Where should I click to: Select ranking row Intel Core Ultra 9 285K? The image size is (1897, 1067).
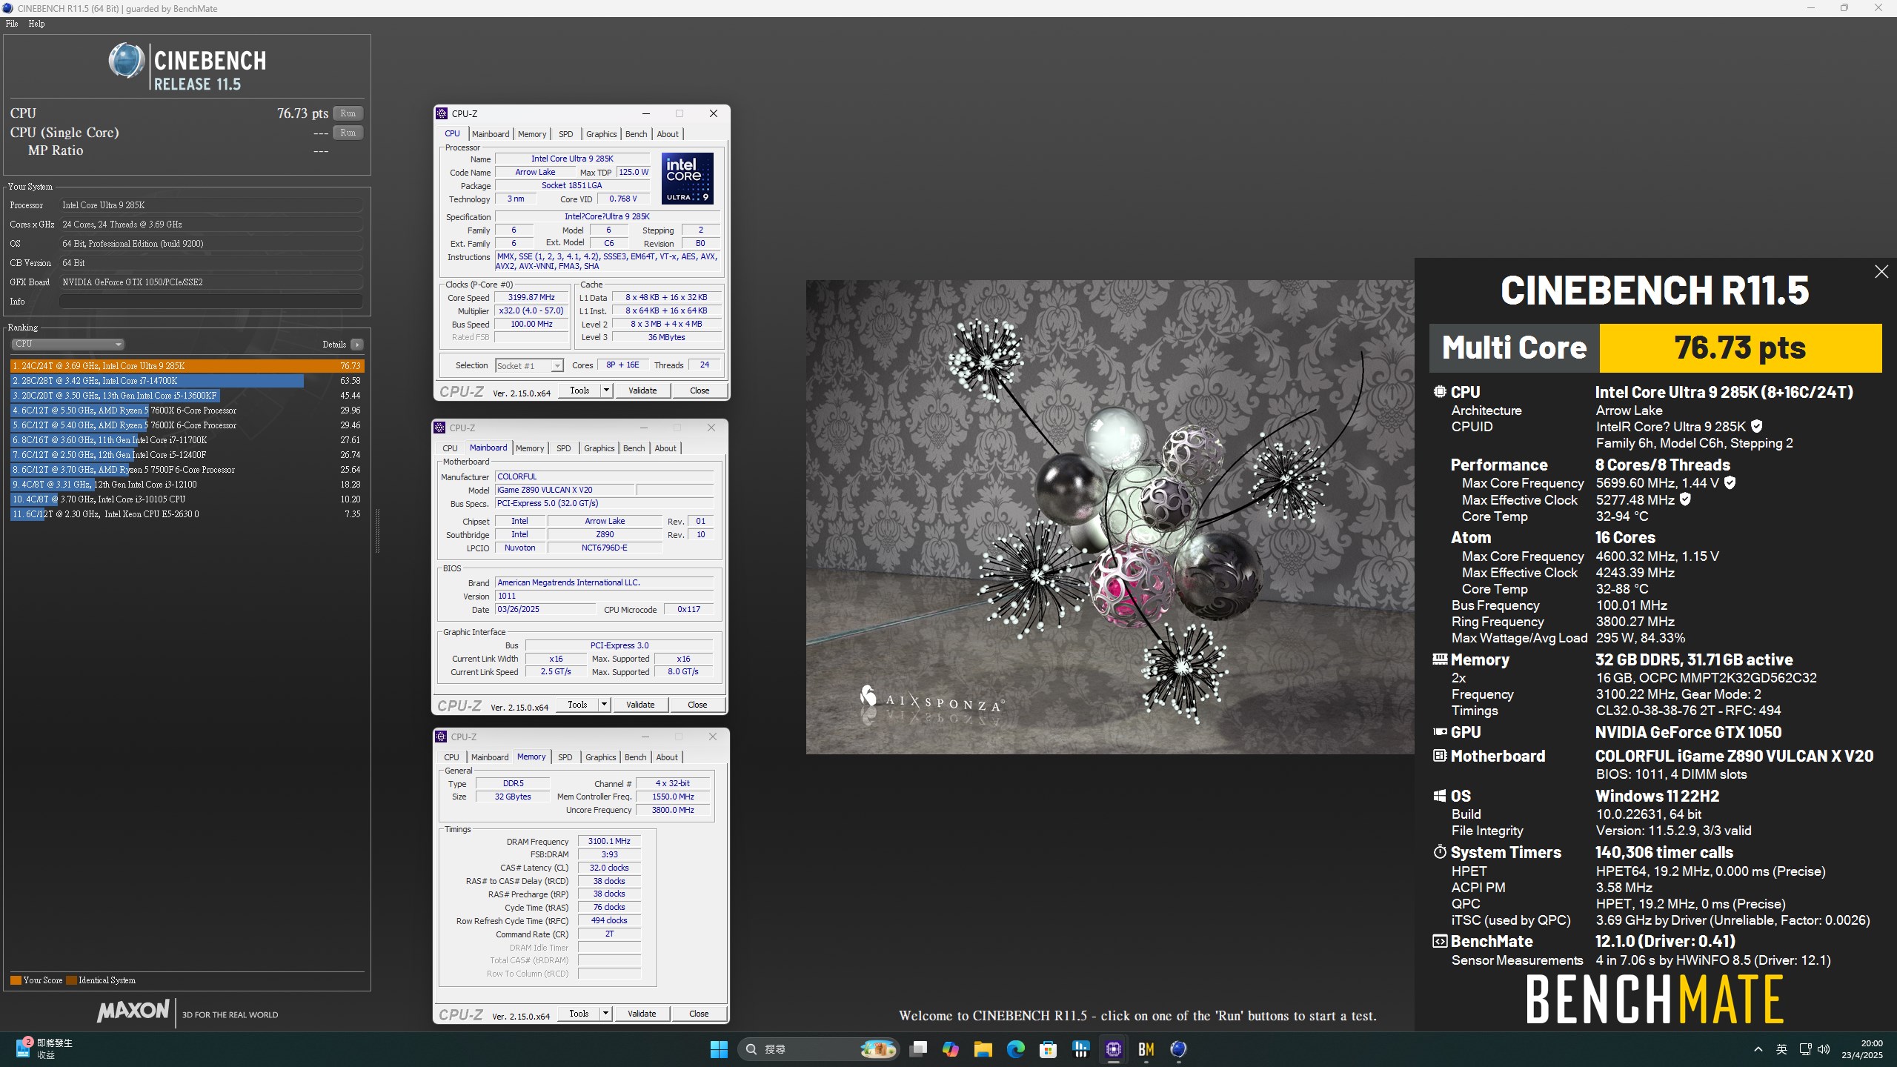pos(187,366)
